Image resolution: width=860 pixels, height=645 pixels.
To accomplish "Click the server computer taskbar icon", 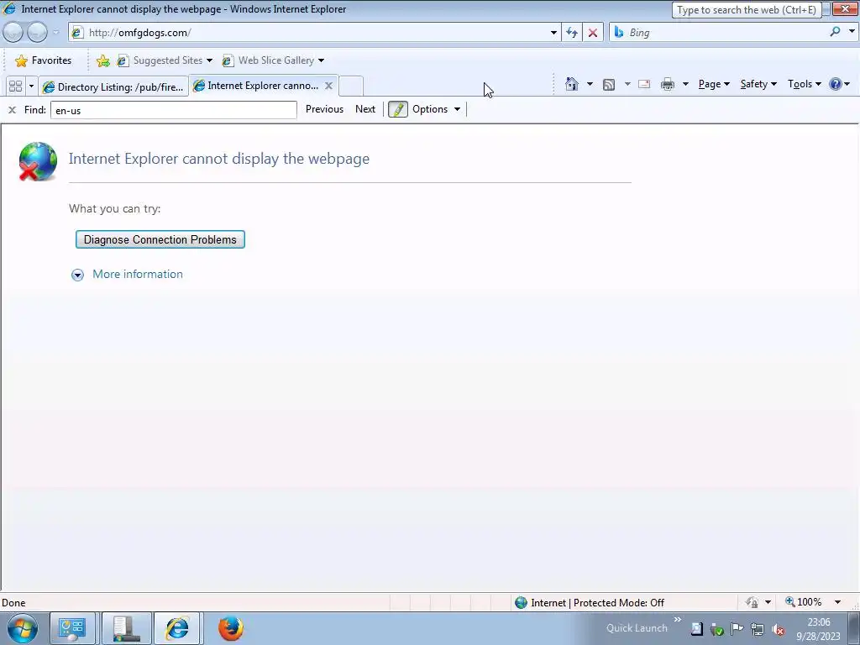I will pos(126,628).
